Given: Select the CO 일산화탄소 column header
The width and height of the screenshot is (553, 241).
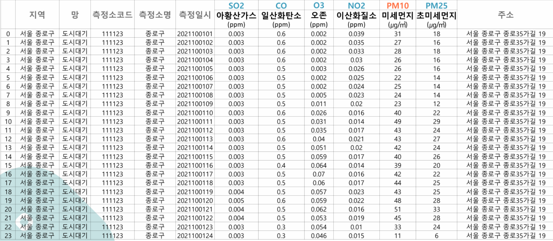Looking at the screenshot, I should click(281, 15).
